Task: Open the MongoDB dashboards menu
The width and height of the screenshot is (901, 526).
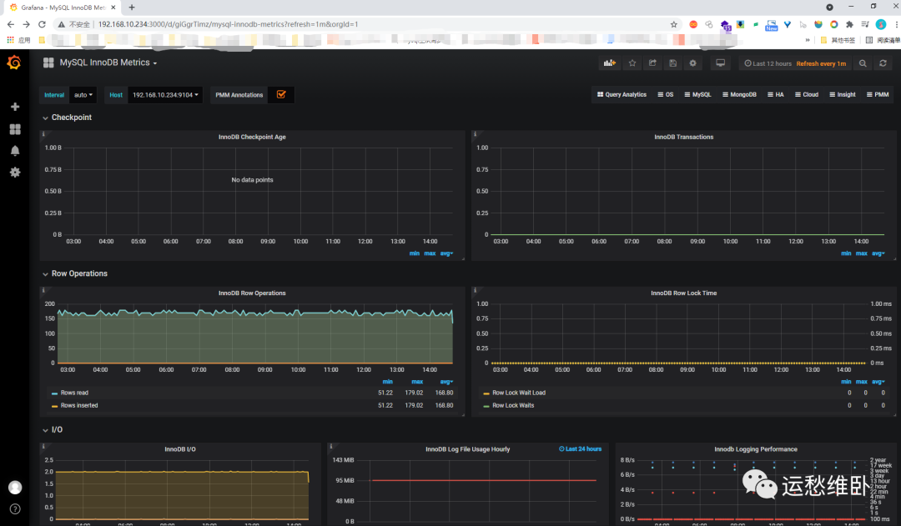Action: (x=739, y=95)
